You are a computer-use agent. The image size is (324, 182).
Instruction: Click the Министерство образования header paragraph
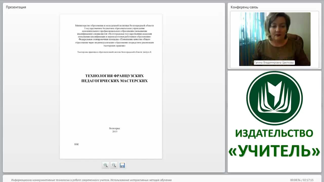(114, 36)
